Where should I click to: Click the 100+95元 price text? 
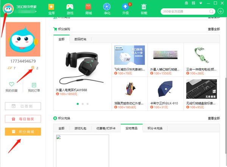[x=197, y=107]
